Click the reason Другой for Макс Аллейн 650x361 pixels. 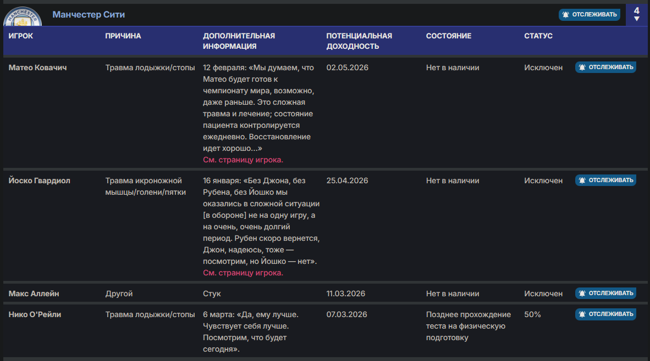(x=119, y=294)
